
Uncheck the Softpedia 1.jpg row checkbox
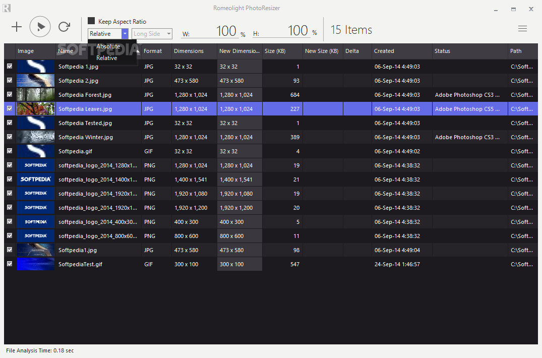click(10, 66)
